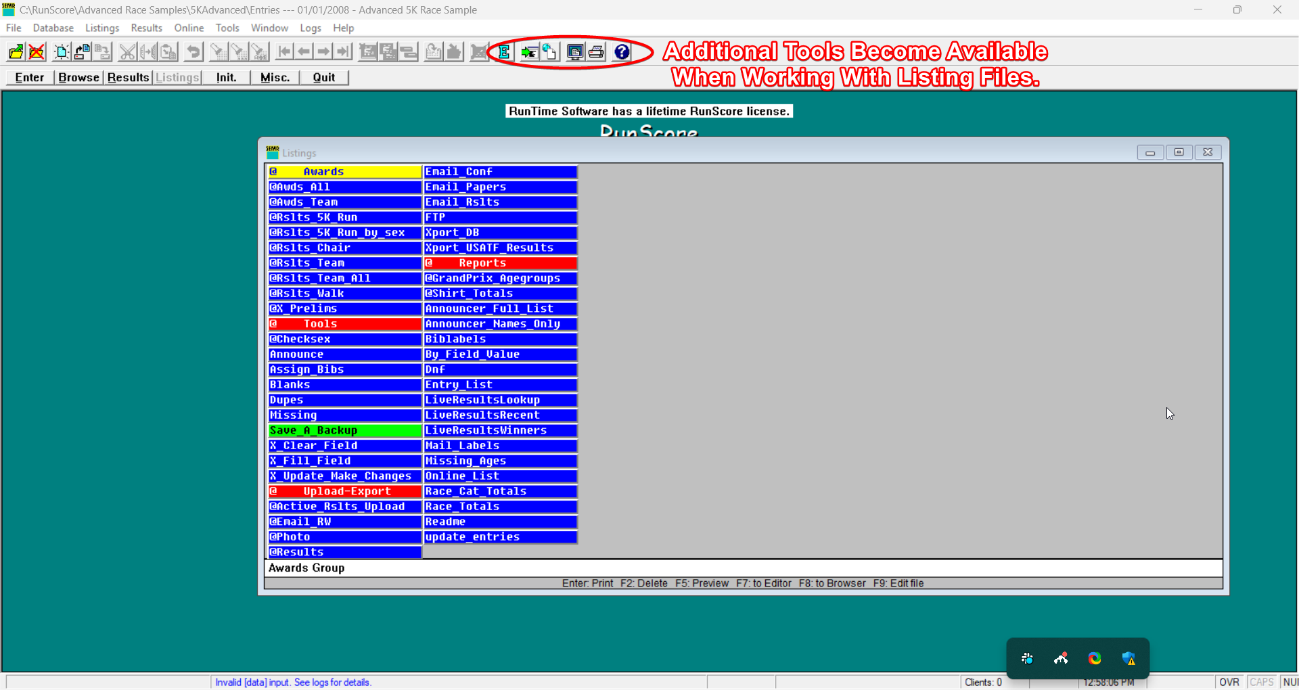Image resolution: width=1299 pixels, height=690 pixels.
Task: Click the tray icon with red dot
Action: coord(1061,658)
